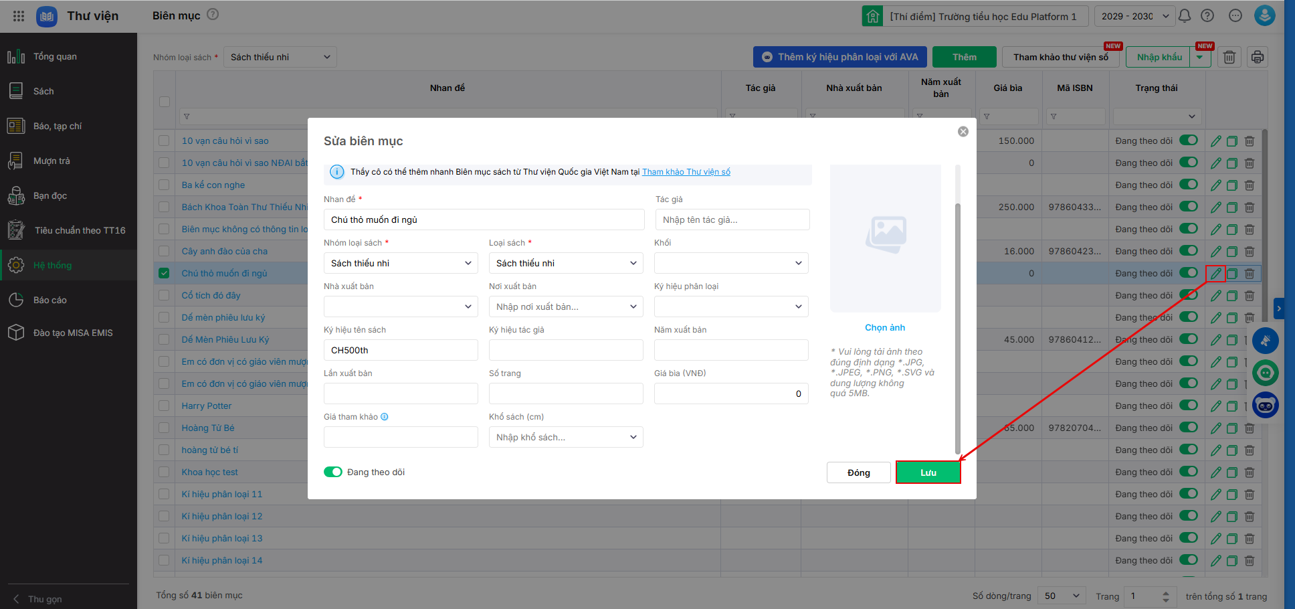Open the Khối dropdown

731,263
